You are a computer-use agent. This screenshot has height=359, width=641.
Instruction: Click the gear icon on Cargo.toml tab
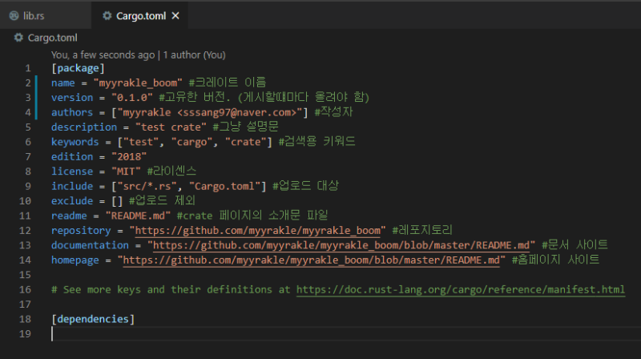tap(107, 16)
